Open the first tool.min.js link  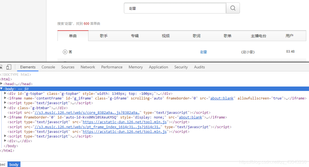[x=125, y=122]
